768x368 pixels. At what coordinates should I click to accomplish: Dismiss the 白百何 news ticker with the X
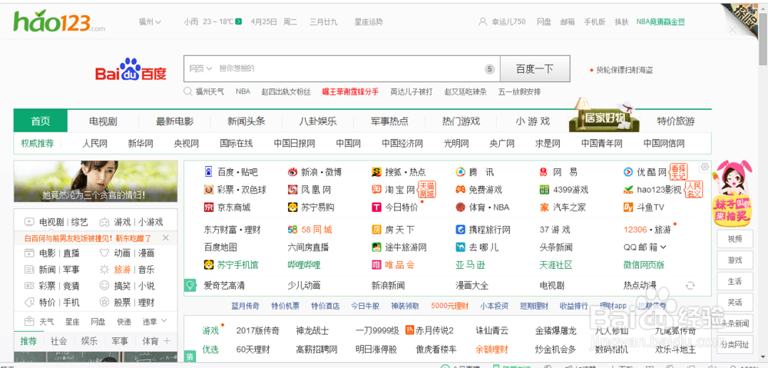[166, 238]
